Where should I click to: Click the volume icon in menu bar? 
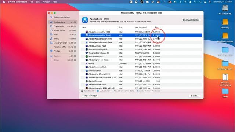tap(175, 2)
